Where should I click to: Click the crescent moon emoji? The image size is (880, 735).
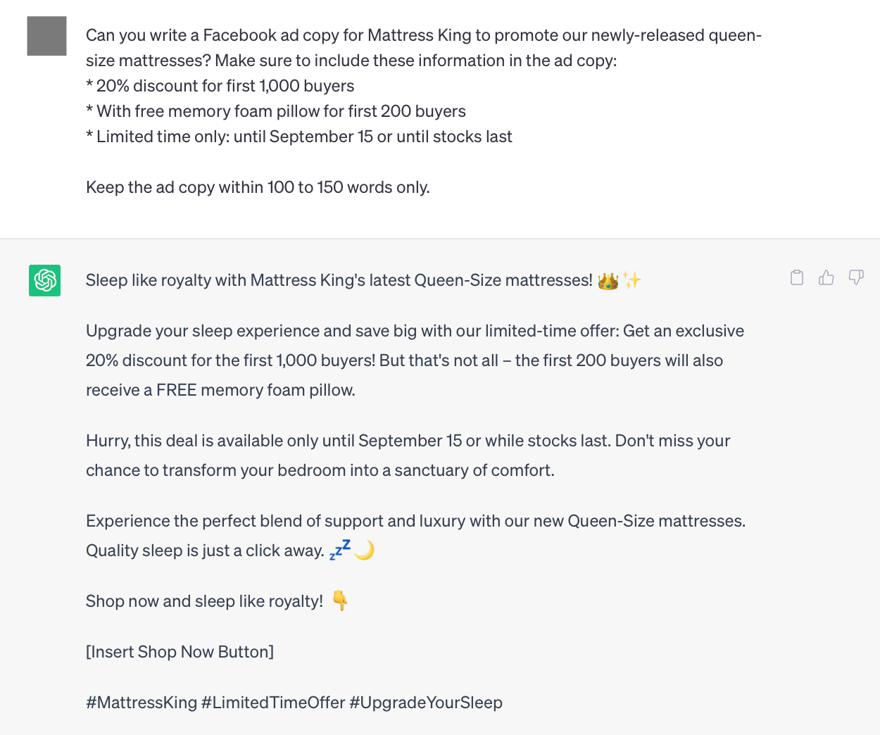coord(364,550)
